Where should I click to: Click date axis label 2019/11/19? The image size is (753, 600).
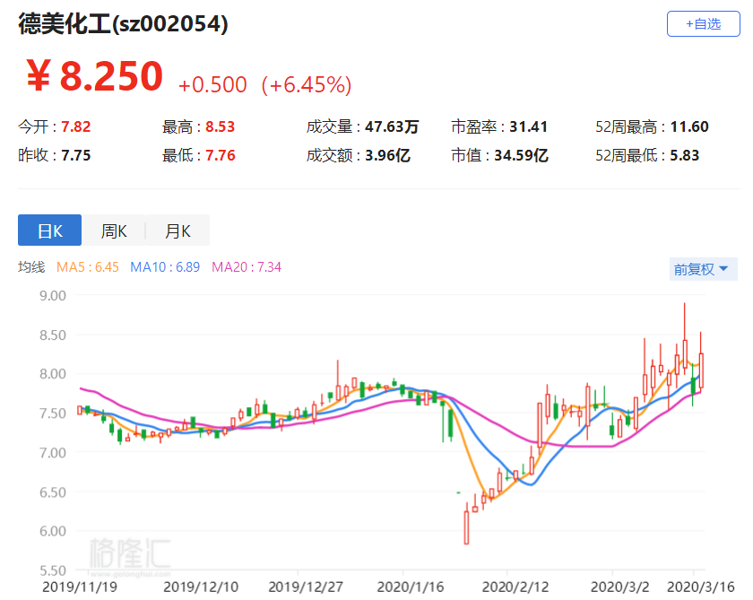pos(80,587)
